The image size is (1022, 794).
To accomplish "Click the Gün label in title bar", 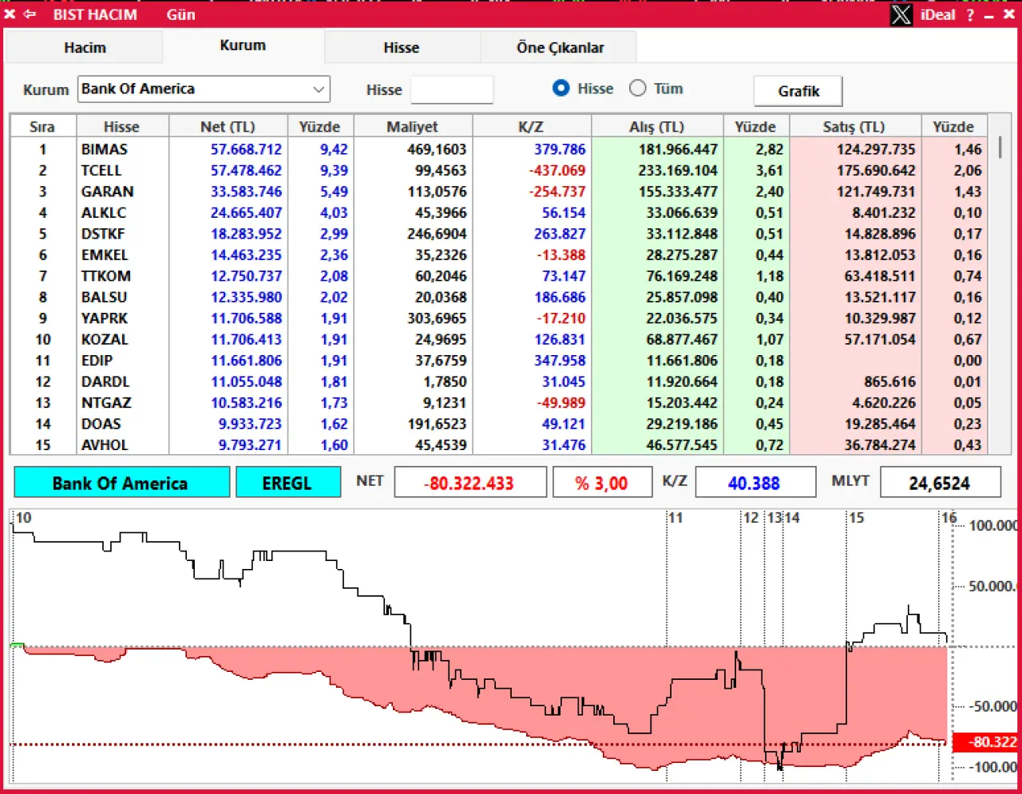I will (181, 14).
